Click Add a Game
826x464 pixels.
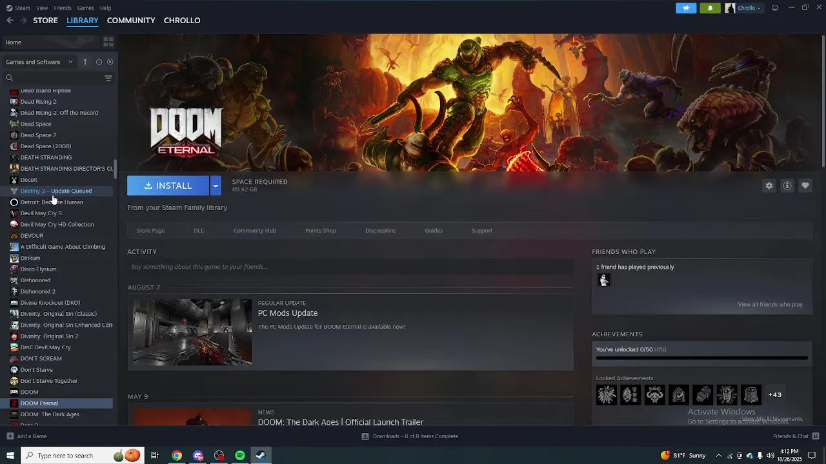tap(26, 436)
